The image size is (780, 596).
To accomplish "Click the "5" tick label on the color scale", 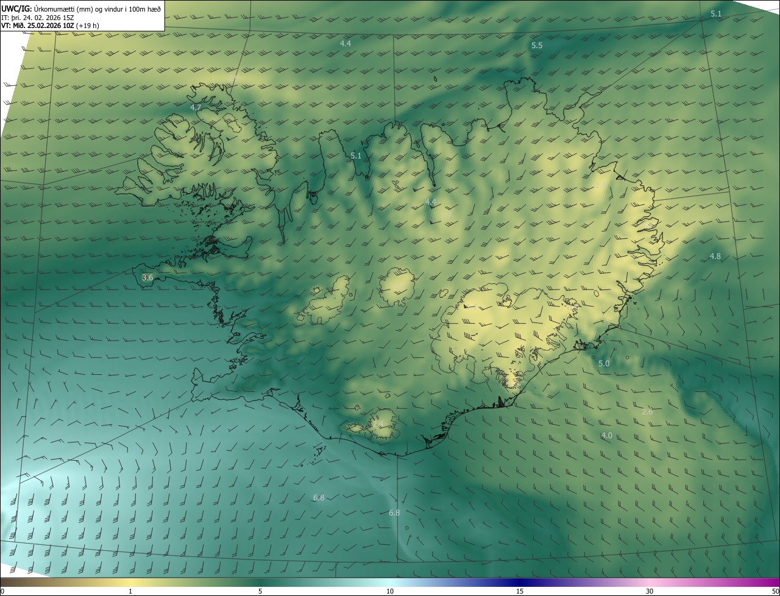I will (260, 592).
